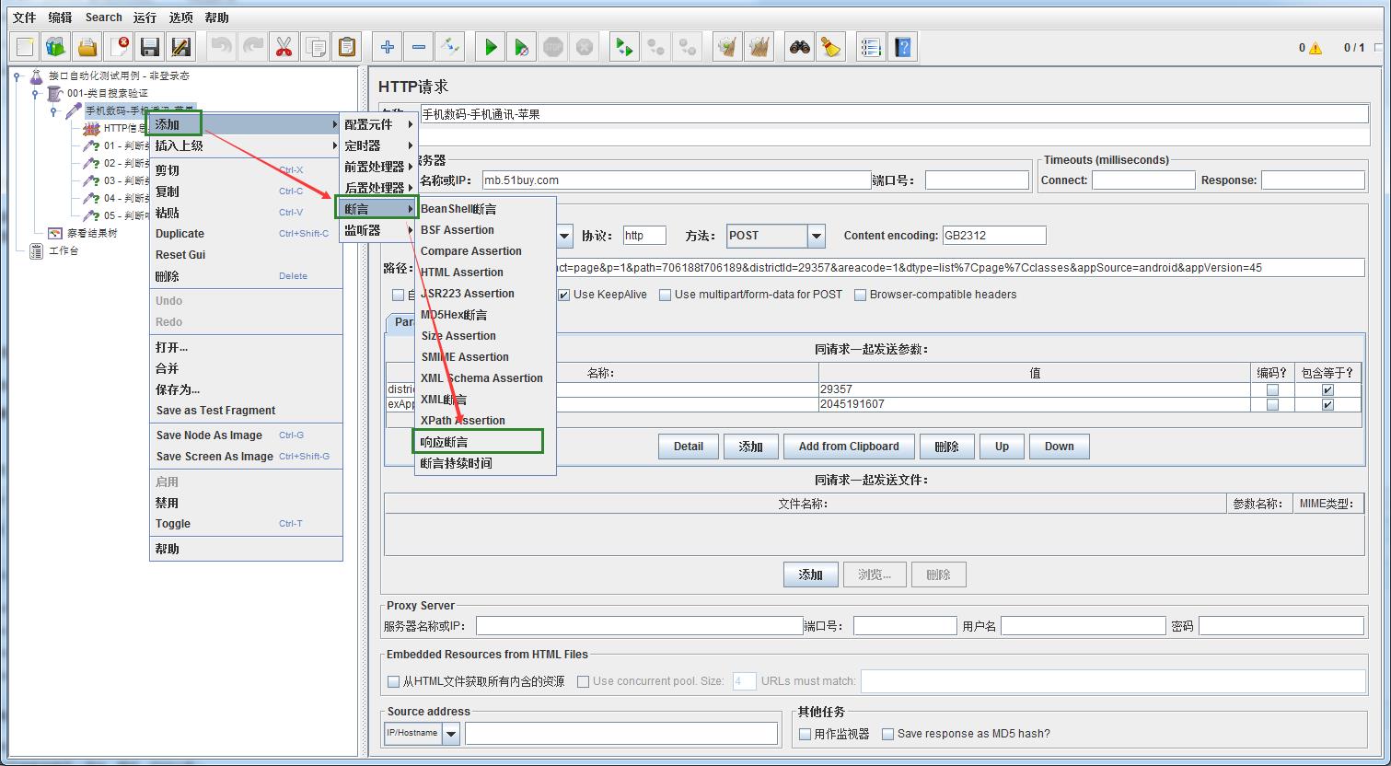Viewport: 1391px width, 766px height.
Task: Click the minus Collapse All icon
Action: [x=419, y=47]
